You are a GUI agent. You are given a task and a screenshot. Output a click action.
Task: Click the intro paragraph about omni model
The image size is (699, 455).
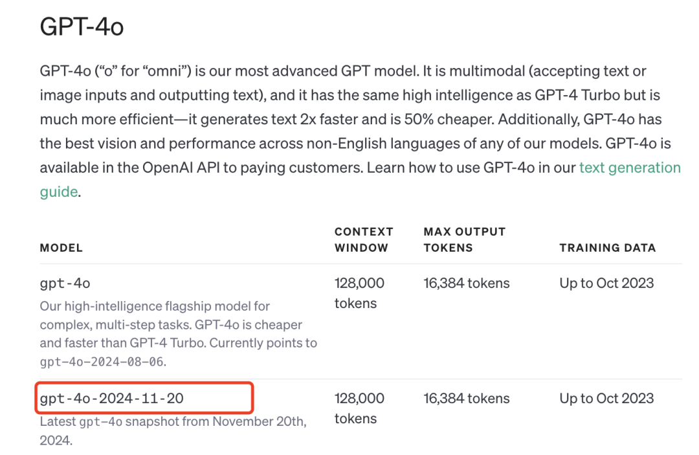click(x=361, y=131)
